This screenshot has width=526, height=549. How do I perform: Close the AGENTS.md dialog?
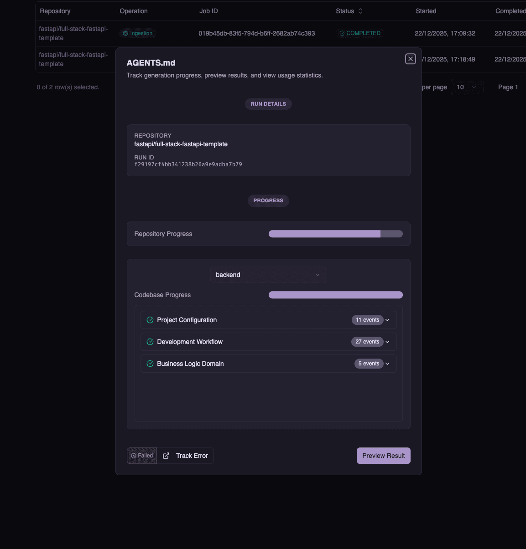[x=410, y=59]
